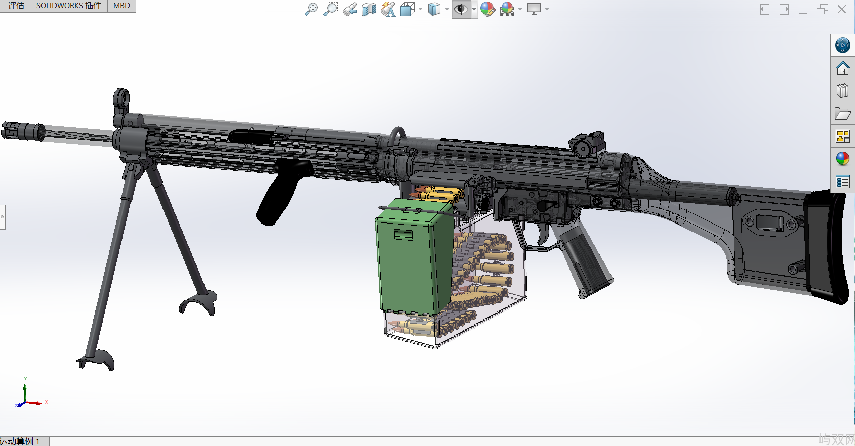
Task: Select the green ammunition box on model
Action: point(414,257)
